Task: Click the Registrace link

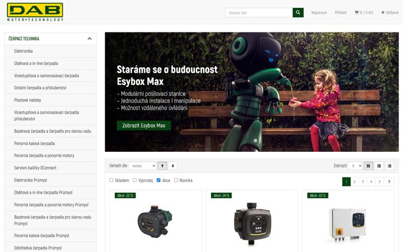Action: (319, 12)
